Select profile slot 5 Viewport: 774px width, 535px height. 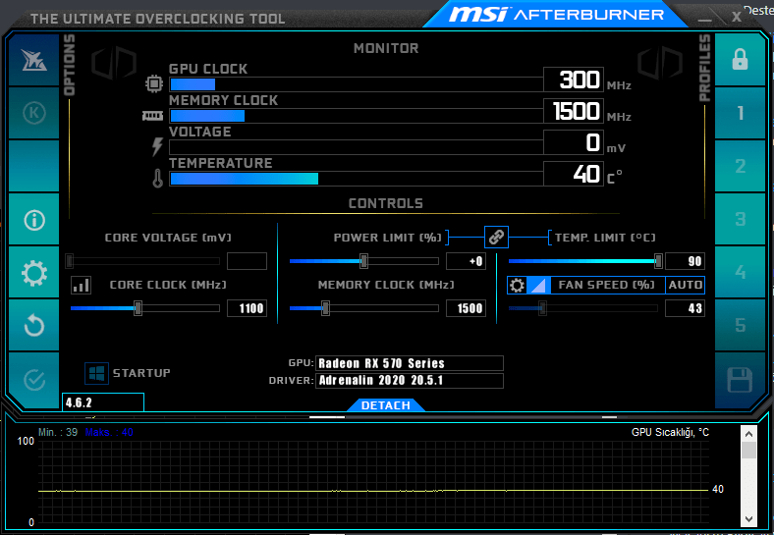coord(740,325)
